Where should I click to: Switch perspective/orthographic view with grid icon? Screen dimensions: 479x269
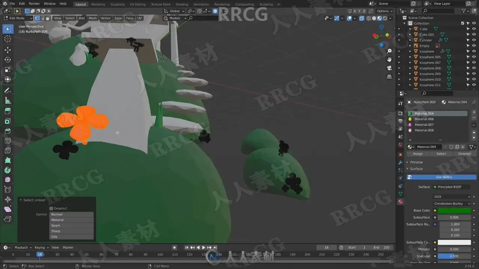pos(390,77)
